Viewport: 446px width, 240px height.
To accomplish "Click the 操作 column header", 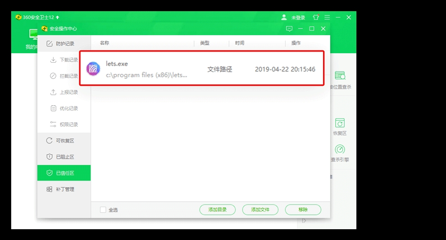I will (x=296, y=43).
